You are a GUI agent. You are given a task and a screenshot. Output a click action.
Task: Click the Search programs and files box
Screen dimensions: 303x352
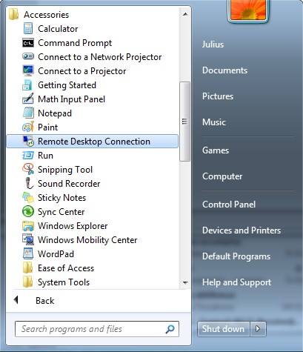pyautogui.click(x=97, y=329)
